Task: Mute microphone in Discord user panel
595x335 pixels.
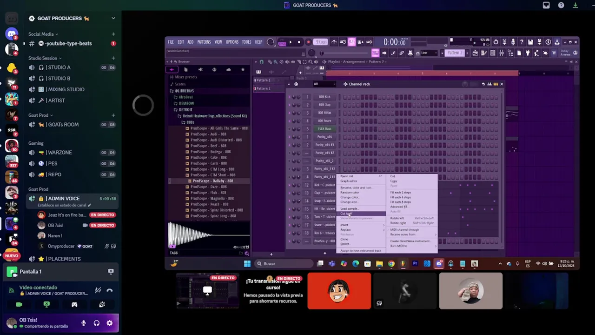Action: (84, 323)
